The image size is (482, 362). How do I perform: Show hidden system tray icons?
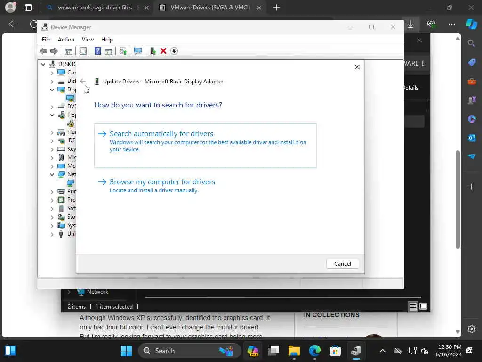382,351
